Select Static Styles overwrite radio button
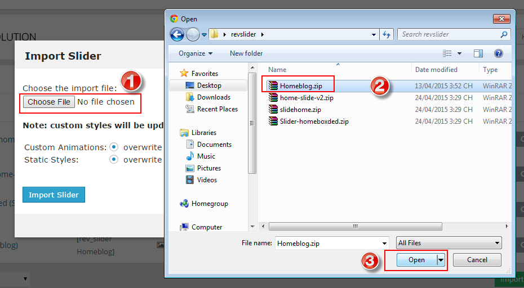 [114, 159]
